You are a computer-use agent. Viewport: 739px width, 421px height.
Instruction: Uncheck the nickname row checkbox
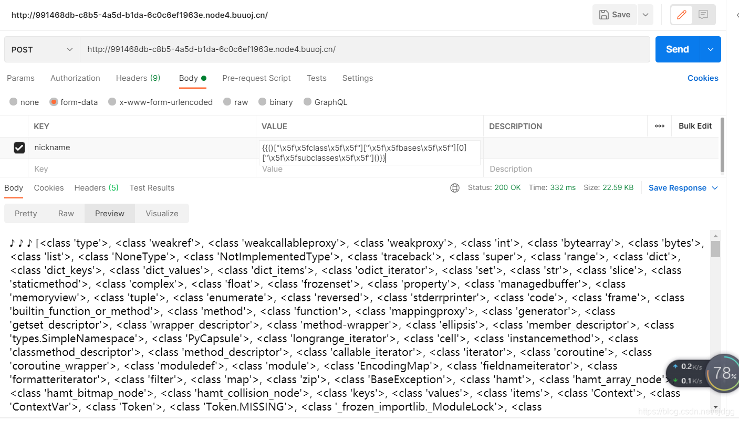(19, 148)
